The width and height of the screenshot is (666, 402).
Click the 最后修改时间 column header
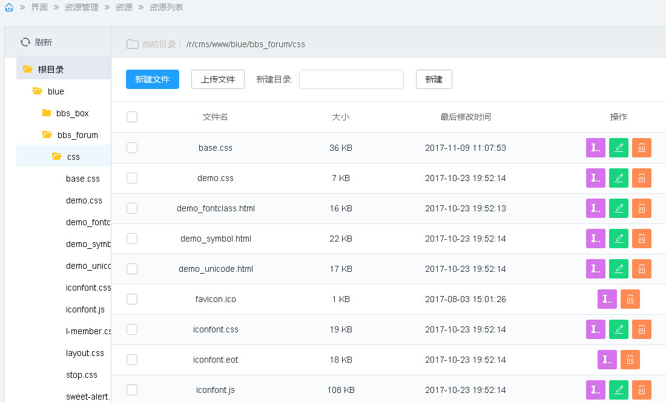(x=466, y=117)
